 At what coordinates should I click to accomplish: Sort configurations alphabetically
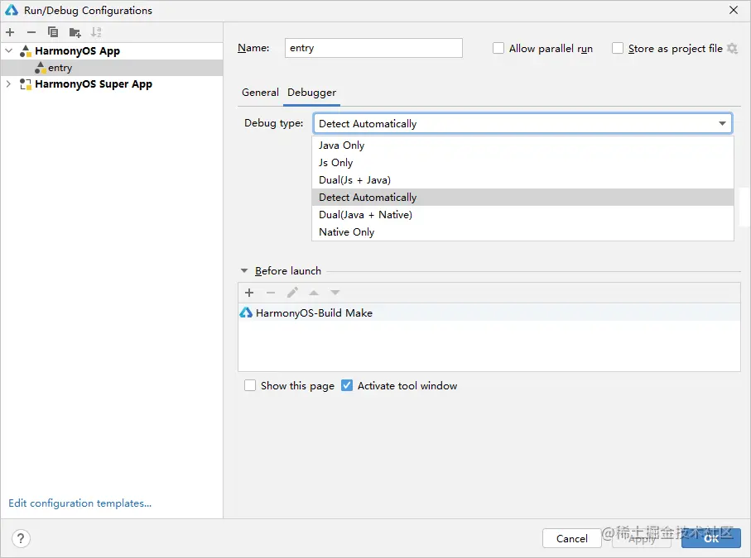(96, 32)
